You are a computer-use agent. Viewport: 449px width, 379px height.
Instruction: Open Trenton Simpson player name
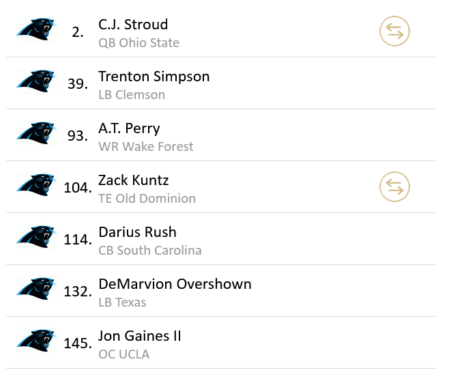click(154, 76)
